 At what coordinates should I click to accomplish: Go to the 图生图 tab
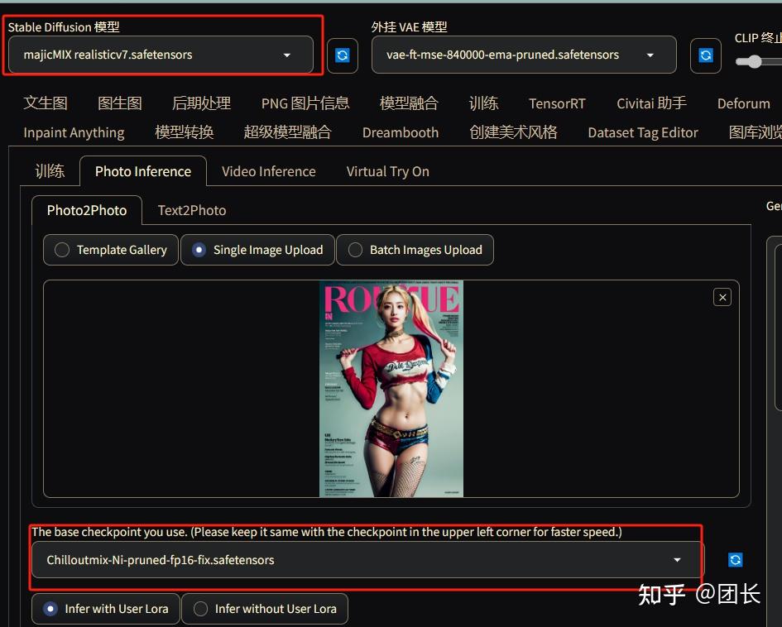pyautogui.click(x=120, y=103)
